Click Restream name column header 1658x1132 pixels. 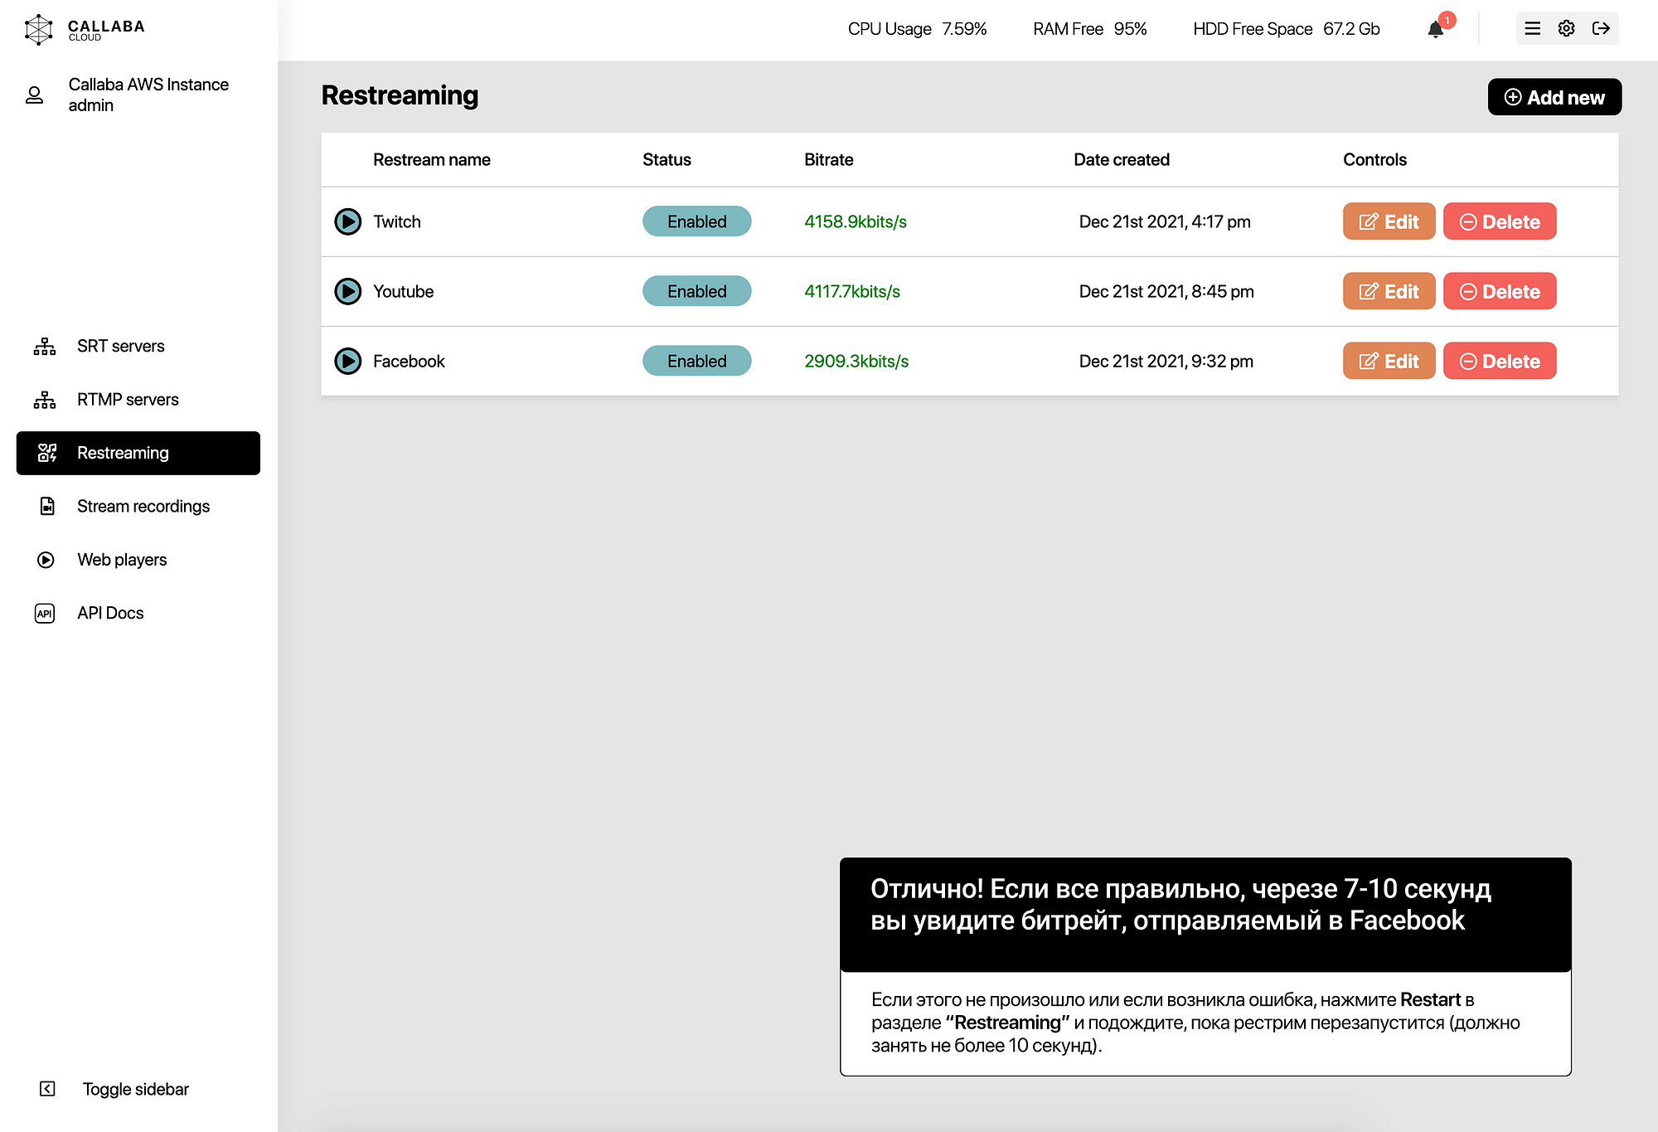432,159
